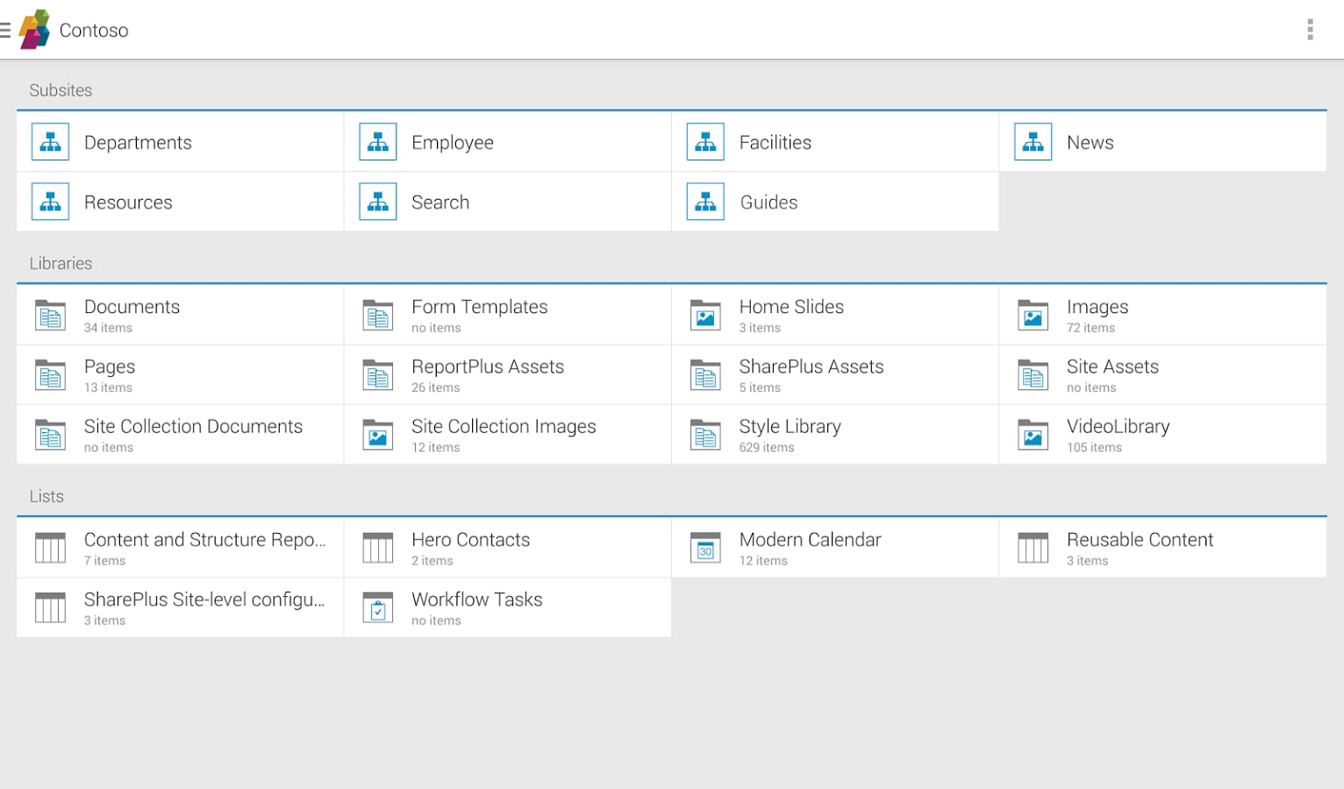Click the Documents library folder icon

50,315
